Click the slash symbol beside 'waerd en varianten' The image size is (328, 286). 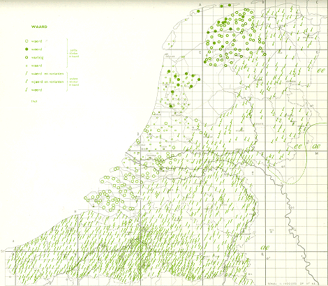click(x=27, y=74)
